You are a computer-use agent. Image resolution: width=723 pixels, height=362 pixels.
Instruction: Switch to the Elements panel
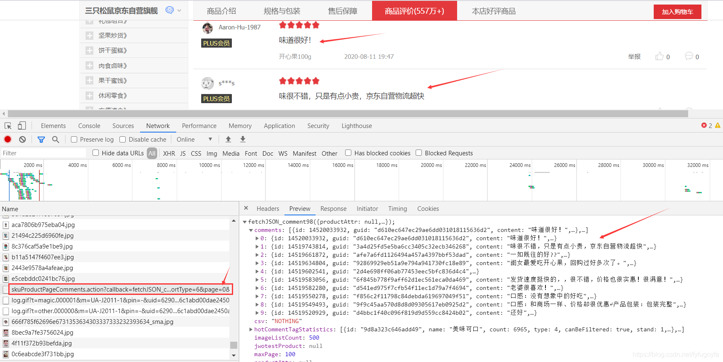(53, 126)
